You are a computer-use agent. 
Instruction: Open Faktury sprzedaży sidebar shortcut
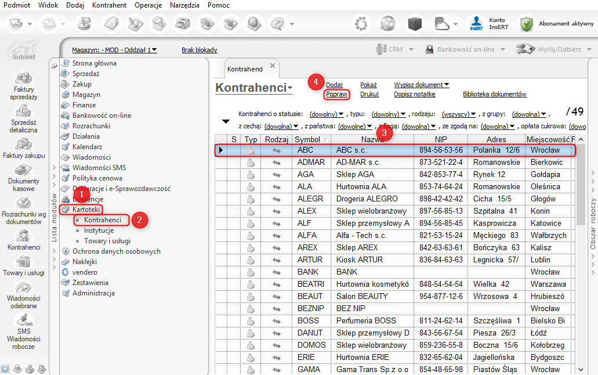click(24, 85)
